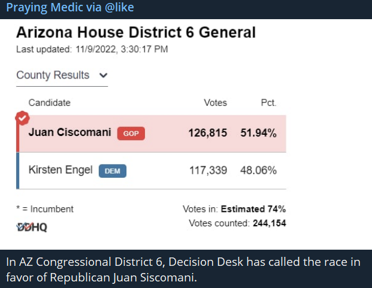Sort by the Pct. column header

tap(268, 103)
